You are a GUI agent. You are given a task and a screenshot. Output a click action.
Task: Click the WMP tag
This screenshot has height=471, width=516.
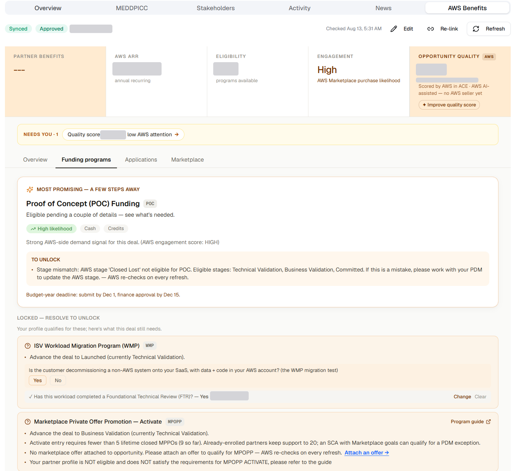[150, 346]
